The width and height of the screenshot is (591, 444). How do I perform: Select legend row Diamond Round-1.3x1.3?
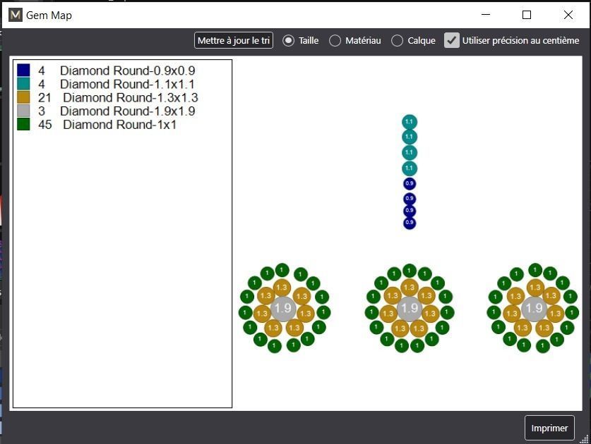107,97
